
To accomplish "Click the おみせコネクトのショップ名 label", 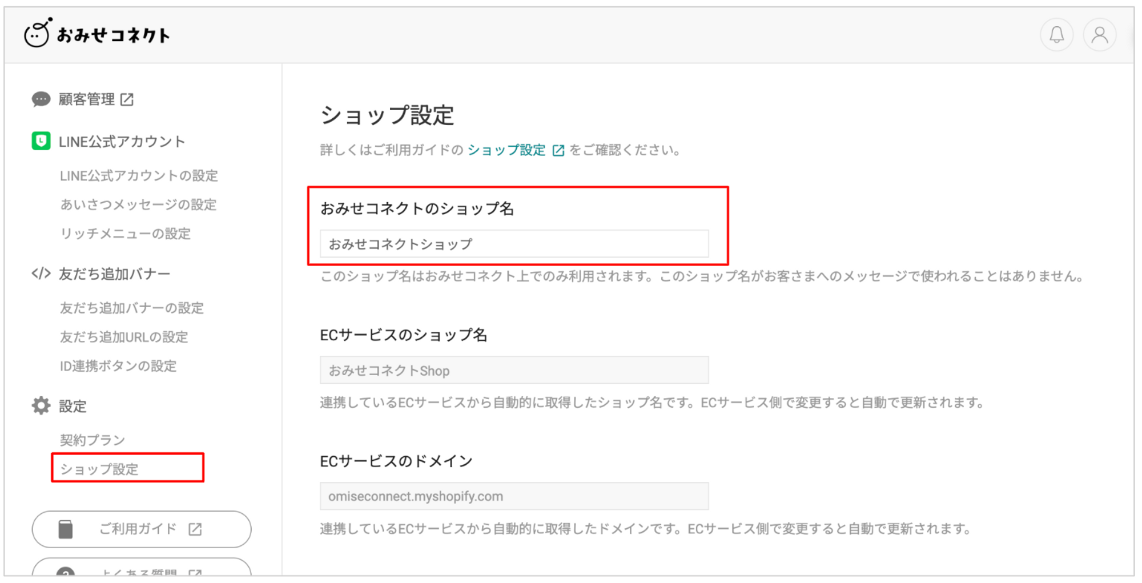I will pos(417,208).
